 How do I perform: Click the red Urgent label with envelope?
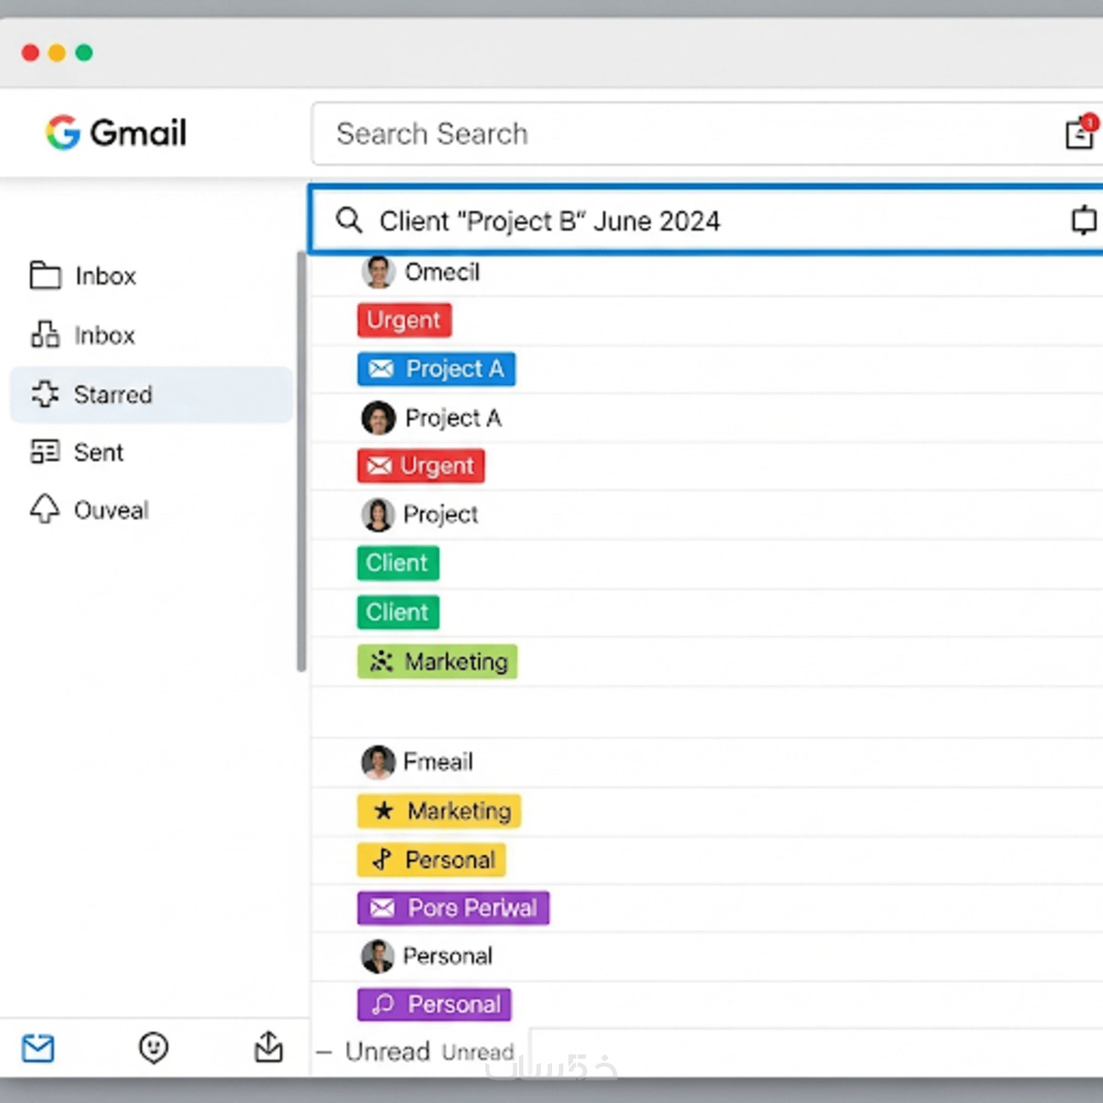click(x=421, y=466)
